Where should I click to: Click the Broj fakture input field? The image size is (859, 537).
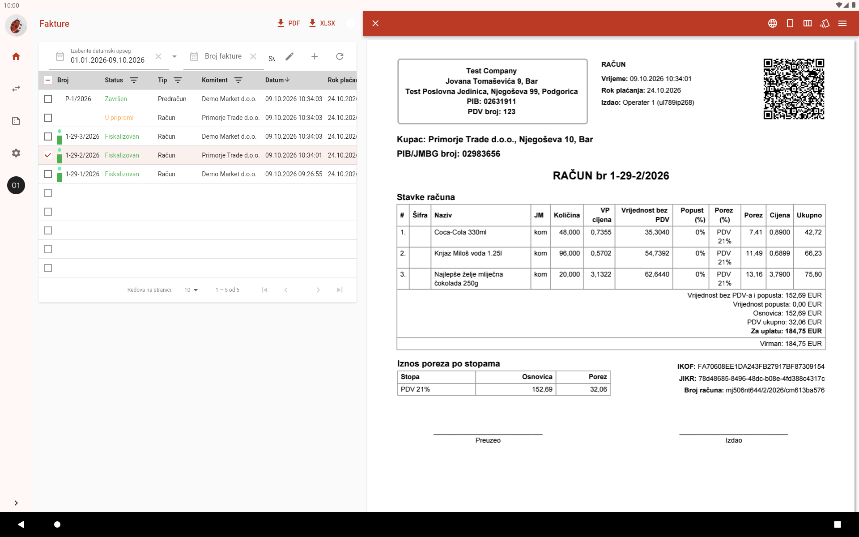click(x=223, y=56)
